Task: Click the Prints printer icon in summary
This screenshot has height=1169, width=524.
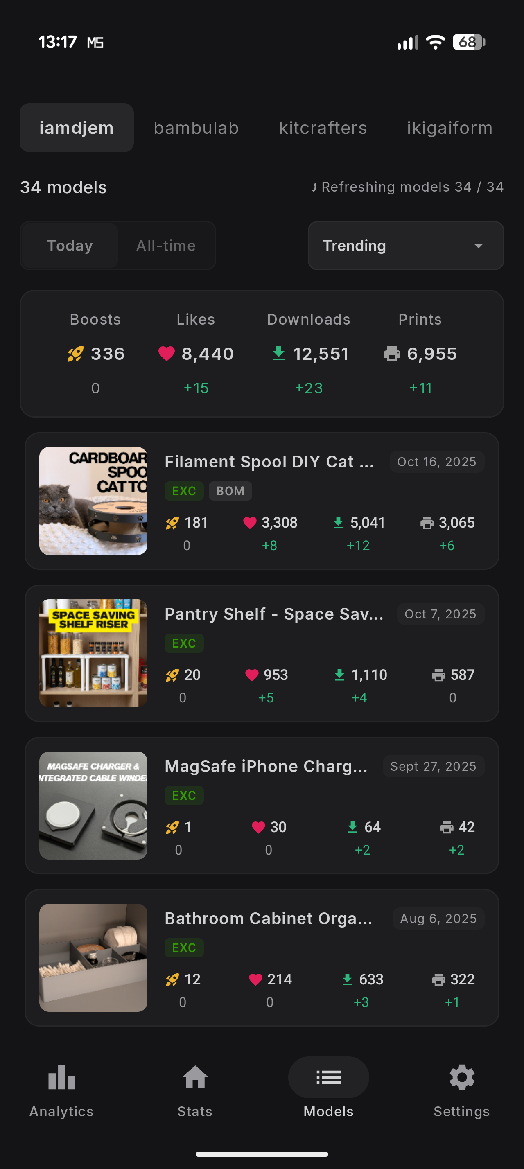Action: click(392, 354)
